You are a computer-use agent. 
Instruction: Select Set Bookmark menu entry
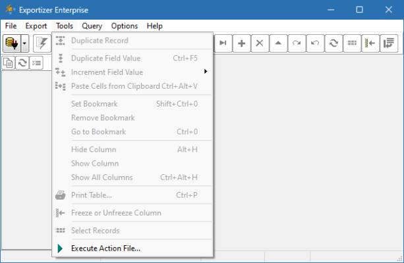[x=132, y=104]
